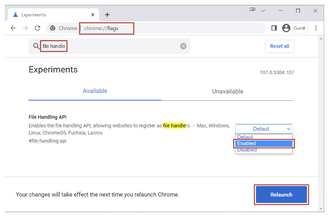Click the Chrome site info chip
The image size is (329, 217).
click(63, 28)
